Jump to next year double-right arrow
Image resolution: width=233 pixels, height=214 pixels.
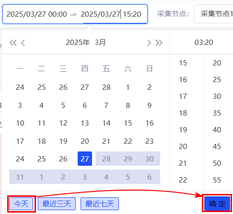pyautogui.click(x=159, y=43)
